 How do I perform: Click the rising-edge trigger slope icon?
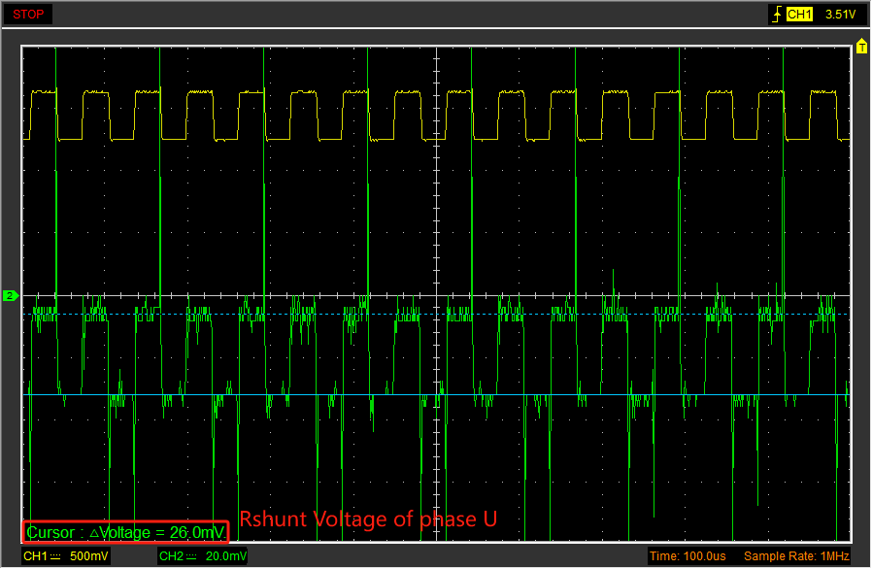778,15
